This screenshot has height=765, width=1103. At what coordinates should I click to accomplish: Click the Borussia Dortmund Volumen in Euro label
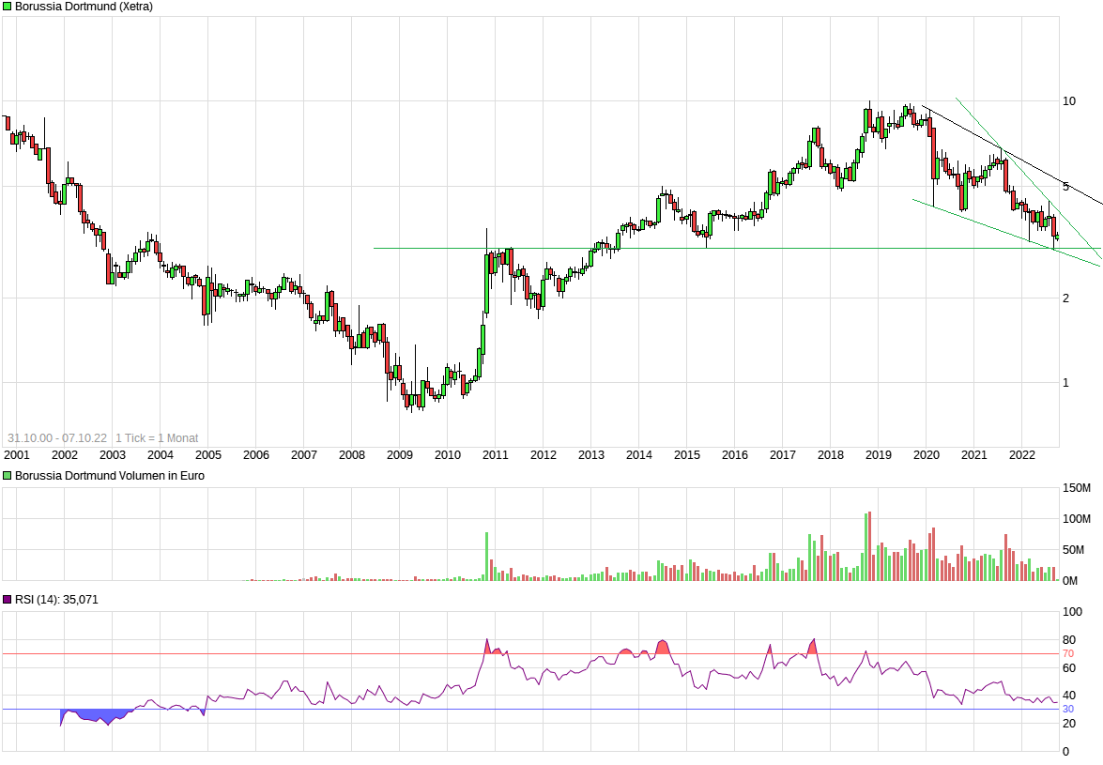tap(109, 476)
